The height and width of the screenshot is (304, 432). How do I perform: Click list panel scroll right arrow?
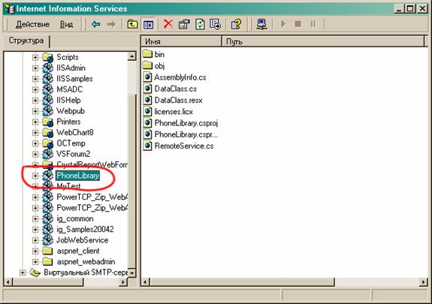point(424,282)
